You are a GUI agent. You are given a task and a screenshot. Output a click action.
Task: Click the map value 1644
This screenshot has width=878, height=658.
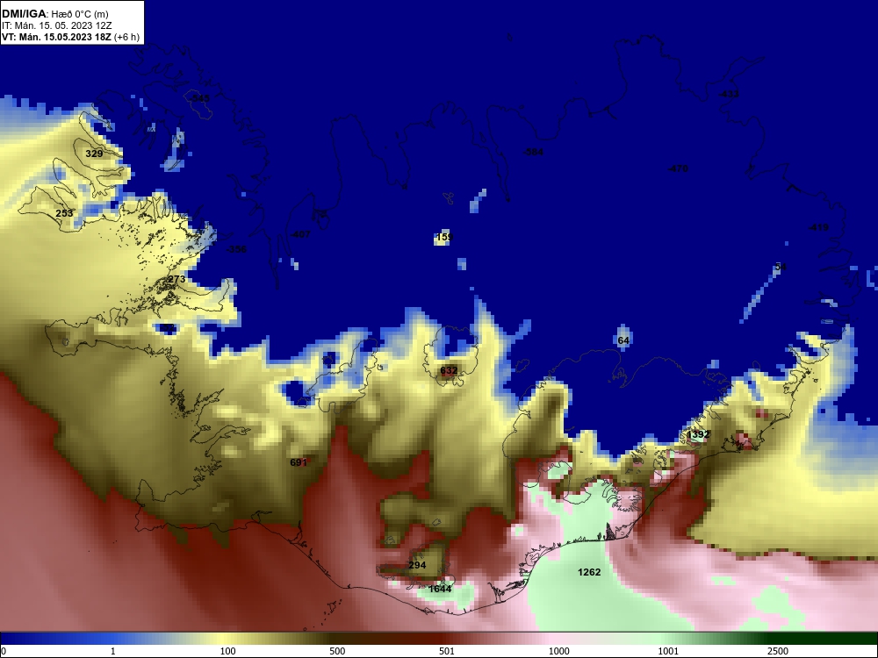tap(440, 589)
